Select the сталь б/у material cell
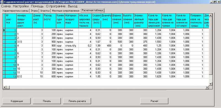 point(72,46)
